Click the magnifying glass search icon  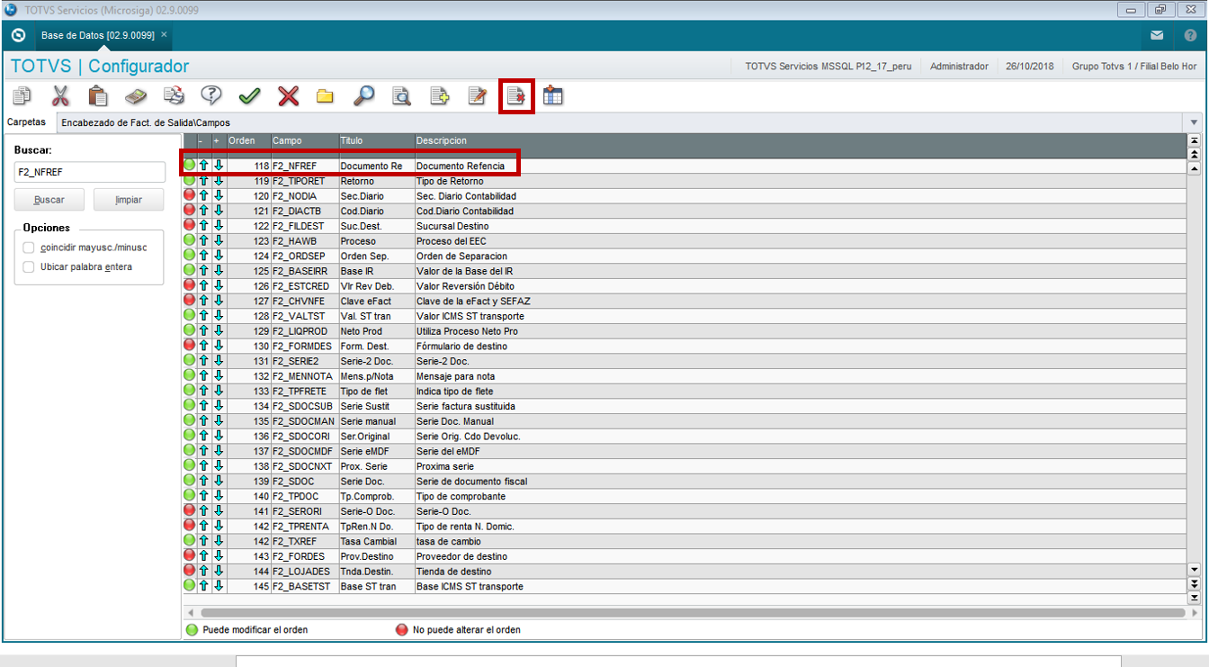[363, 95]
